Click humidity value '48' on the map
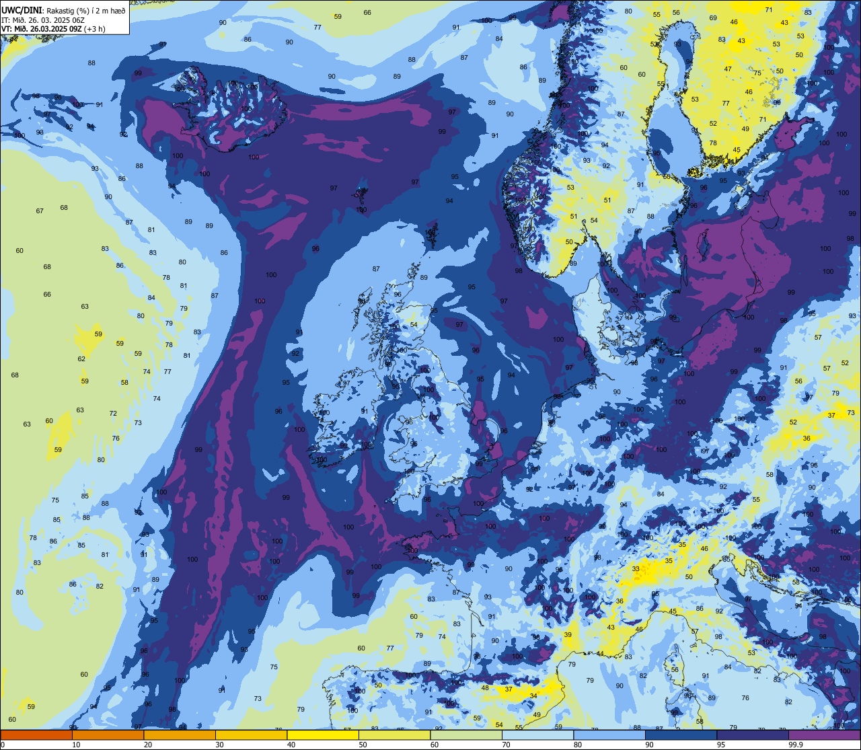This screenshot has height=750, width=861. coord(485,688)
